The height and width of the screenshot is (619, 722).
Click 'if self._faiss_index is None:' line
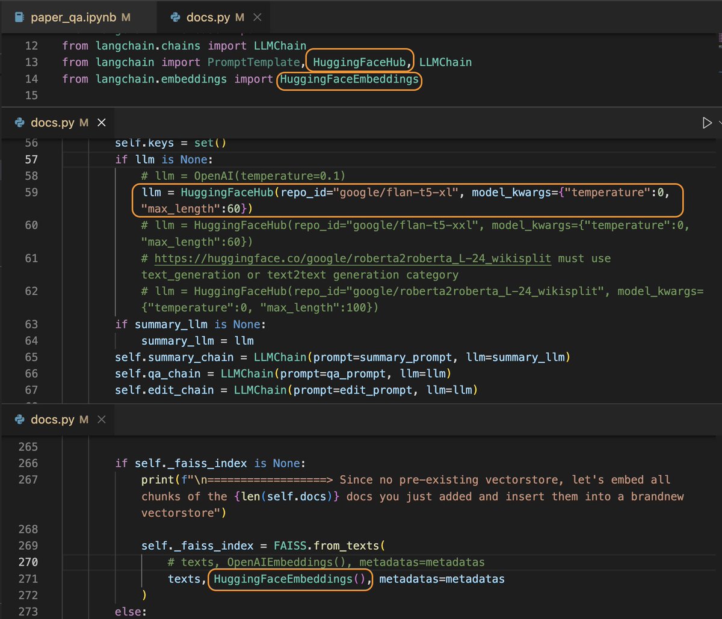coord(211,463)
